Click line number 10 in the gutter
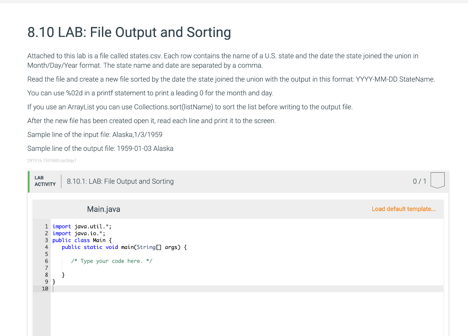Screen dimensions: 468x336 click(45, 288)
